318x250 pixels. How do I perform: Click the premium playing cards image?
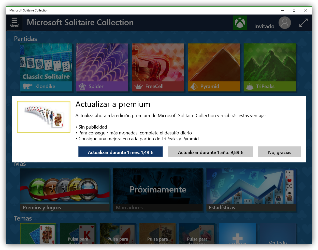tap(44, 117)
